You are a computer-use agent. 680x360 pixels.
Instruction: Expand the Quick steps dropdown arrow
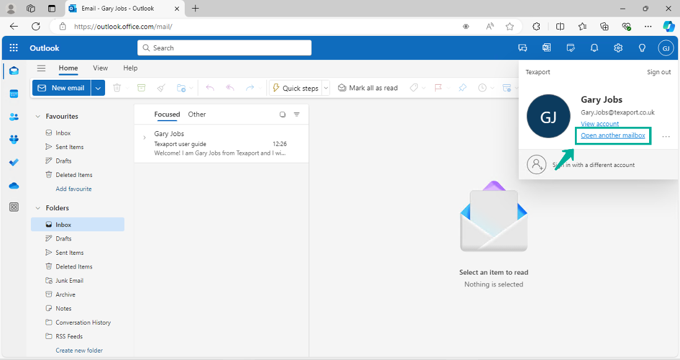pyautogui.click(x=326, y=87)
